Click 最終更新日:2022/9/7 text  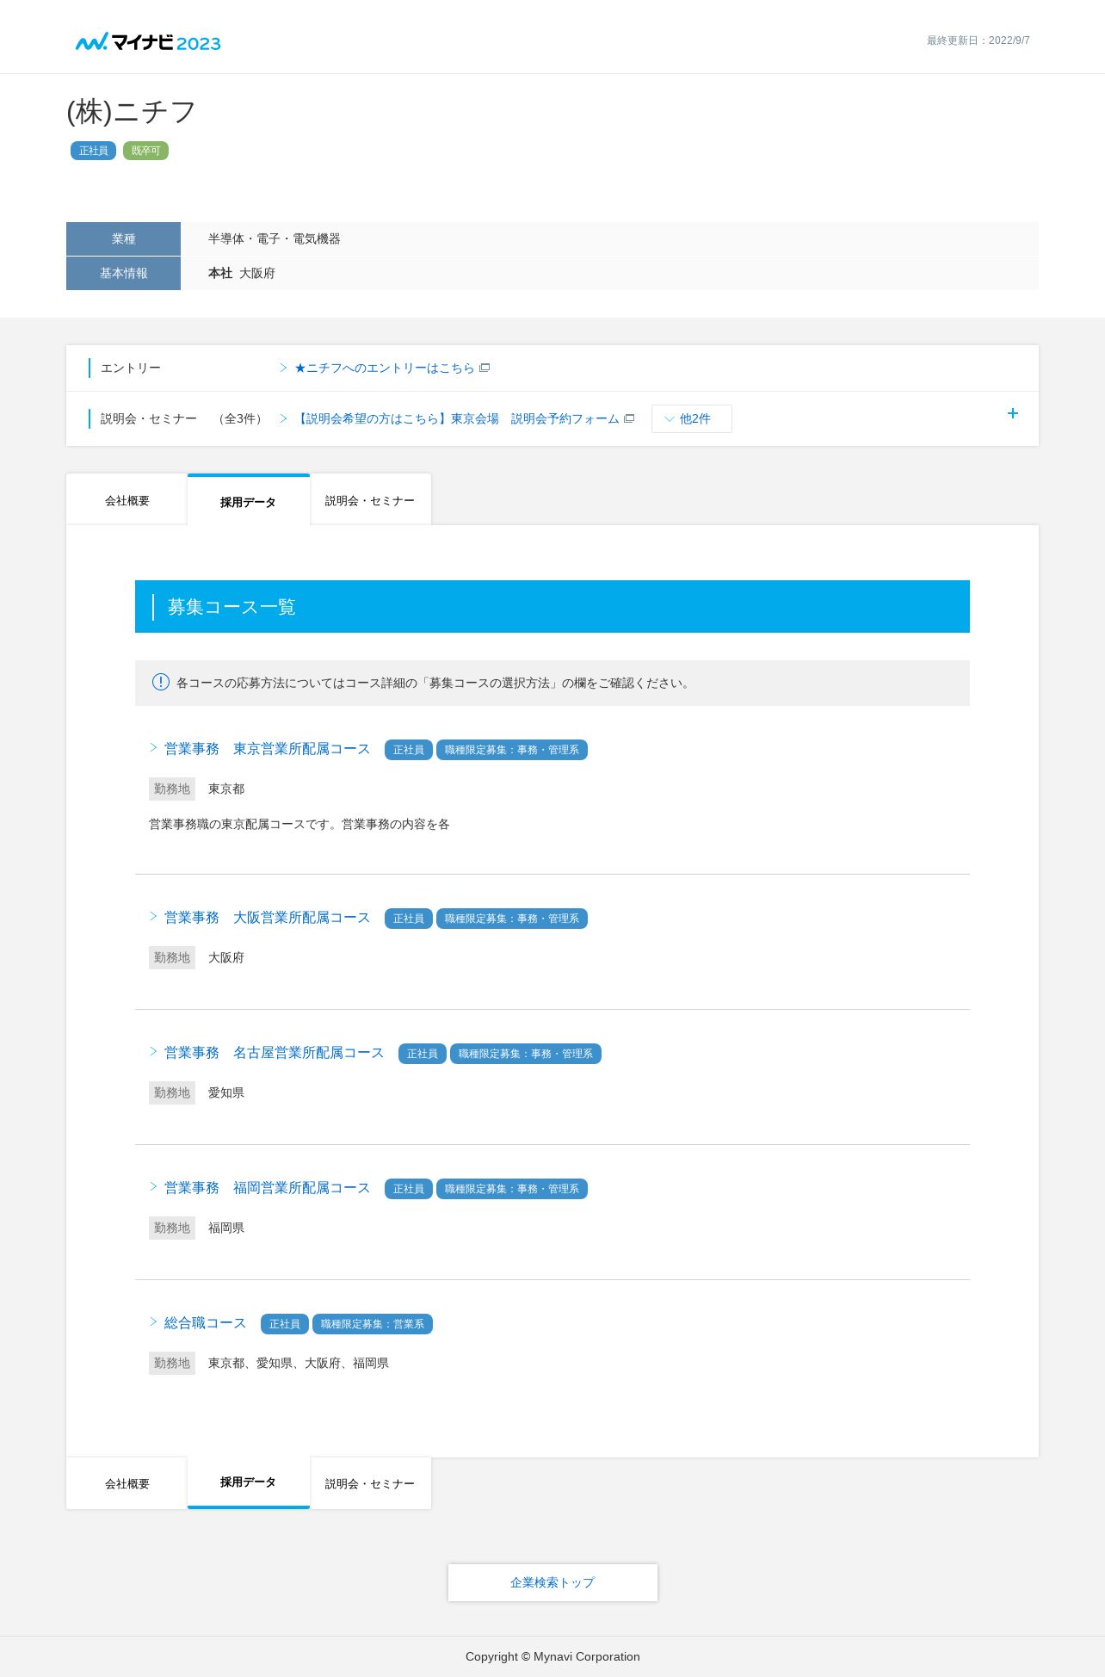[978, 40]
